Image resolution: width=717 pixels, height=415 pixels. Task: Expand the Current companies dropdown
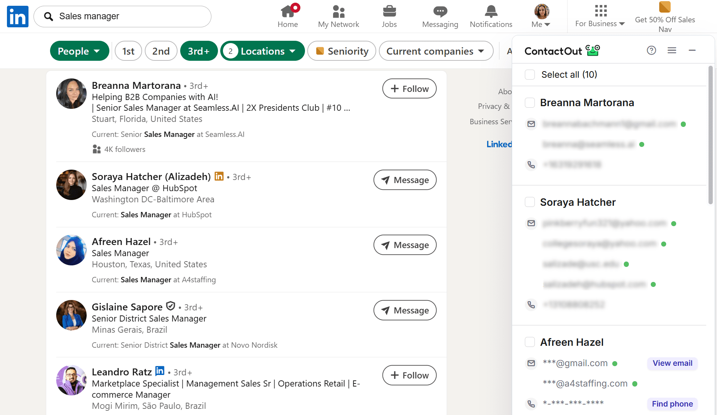point(436,51)
